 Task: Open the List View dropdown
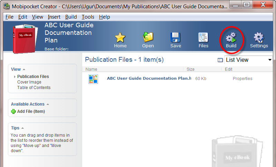point(248,60)
